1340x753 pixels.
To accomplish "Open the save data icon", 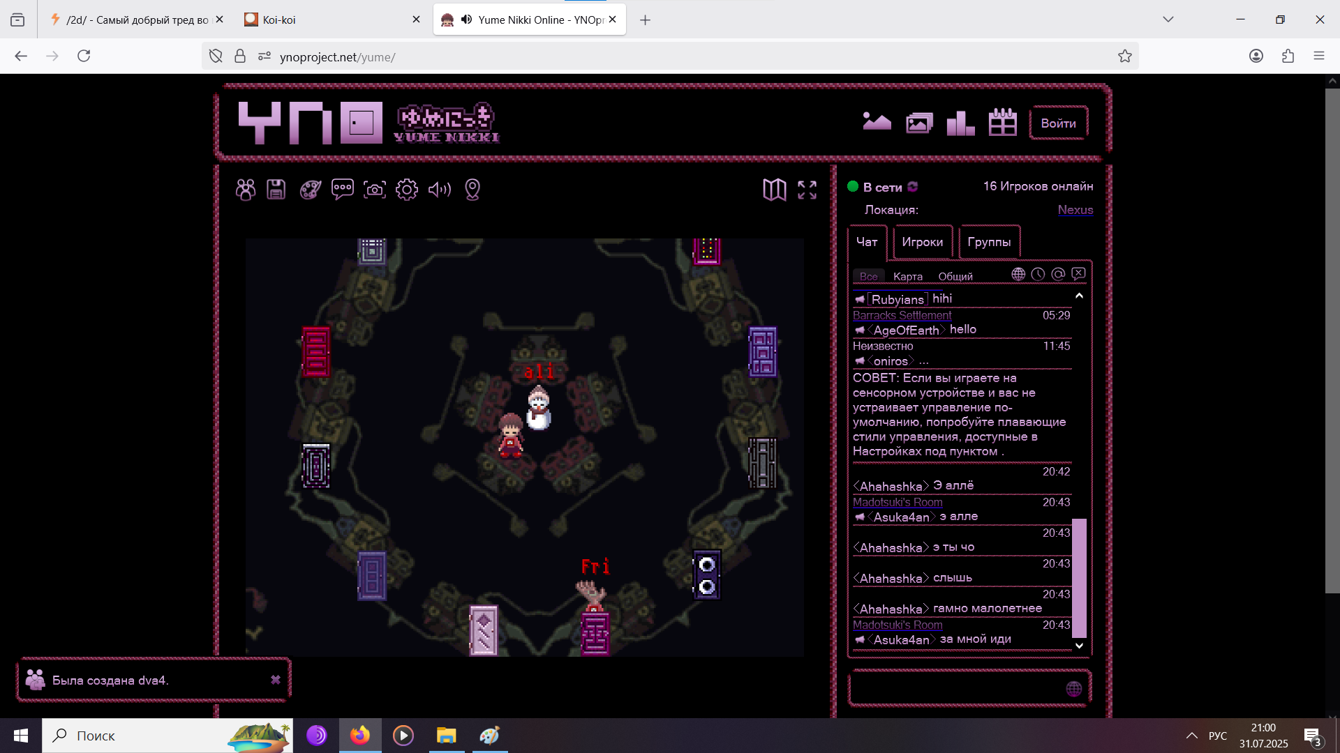I will coord(276,190).
